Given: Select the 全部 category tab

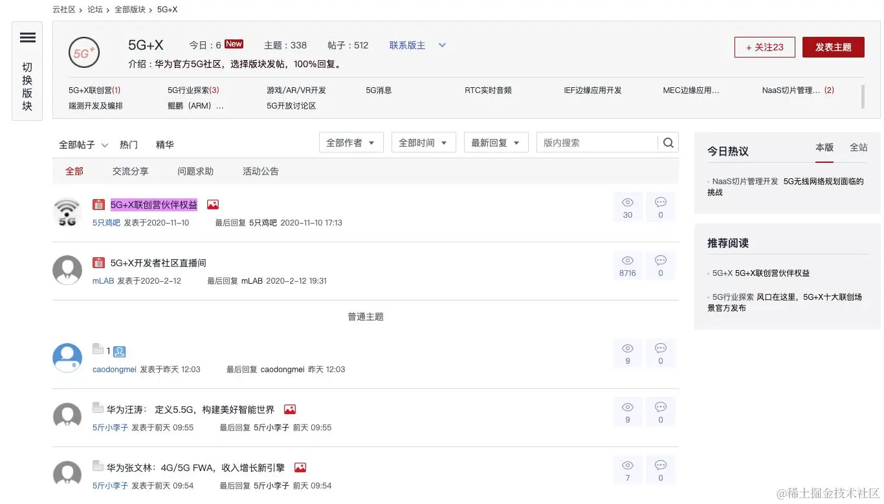Looking at the screenshot, I should [x=74, y=171].
